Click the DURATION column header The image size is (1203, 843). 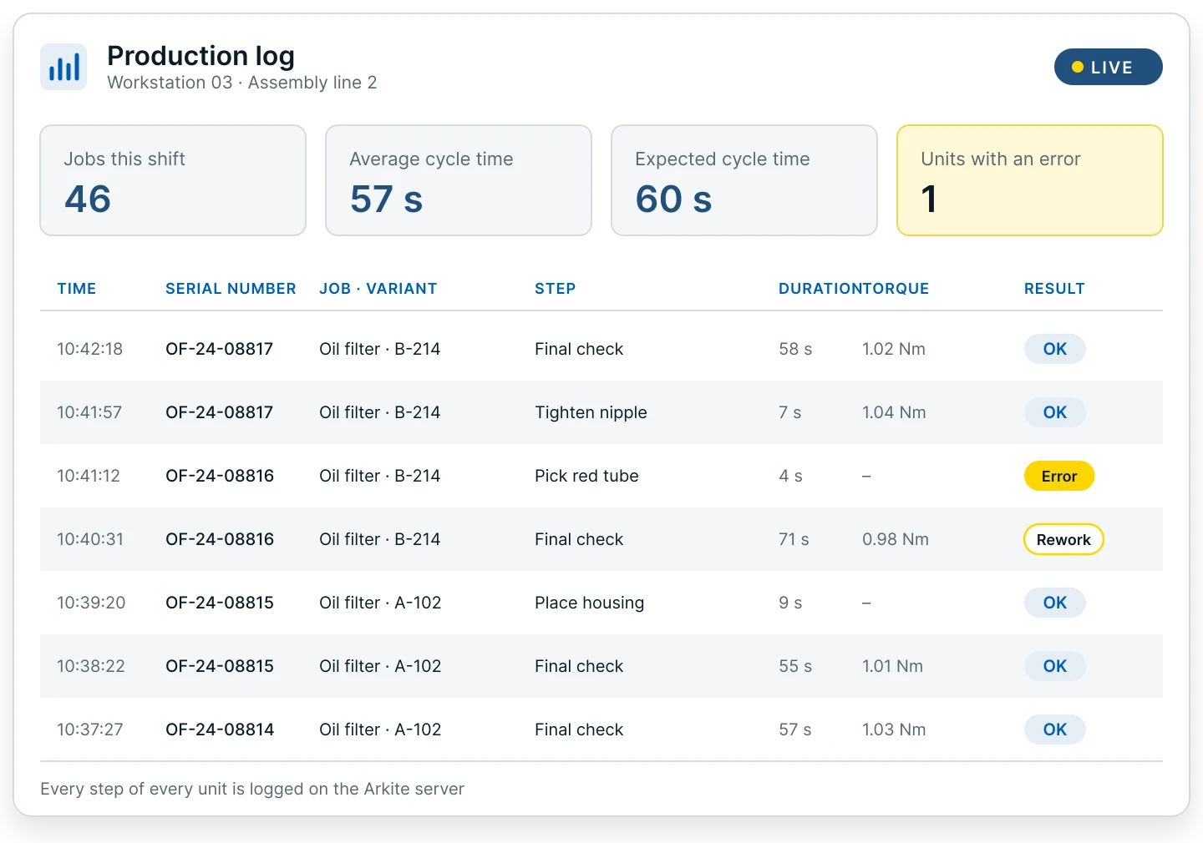pos(820,289)
